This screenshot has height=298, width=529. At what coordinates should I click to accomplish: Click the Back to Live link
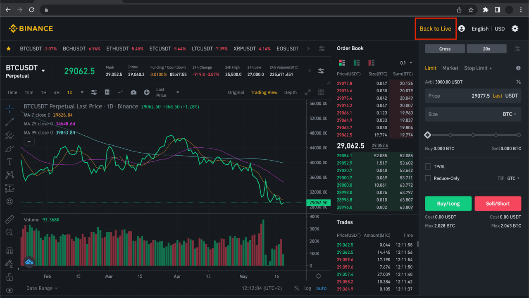click(435, 29)
